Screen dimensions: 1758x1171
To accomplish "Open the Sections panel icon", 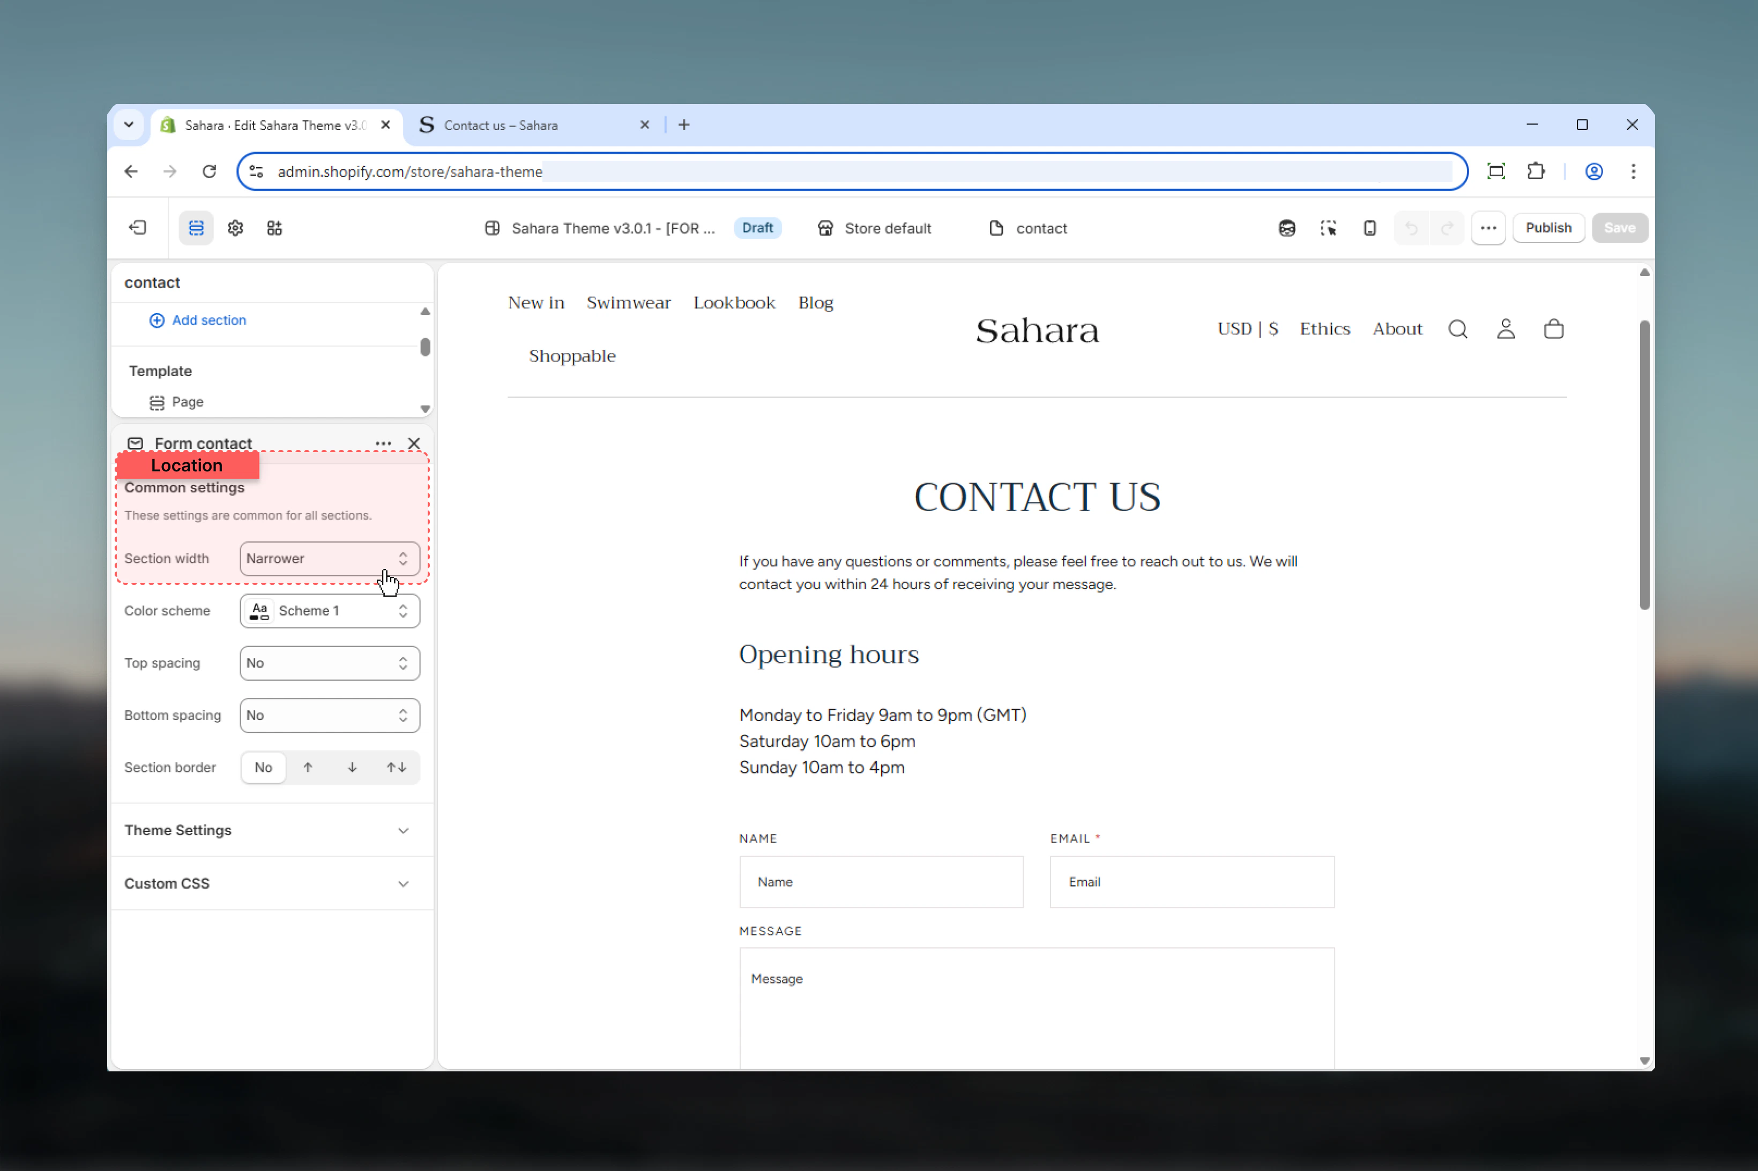I will coord(196,228).
